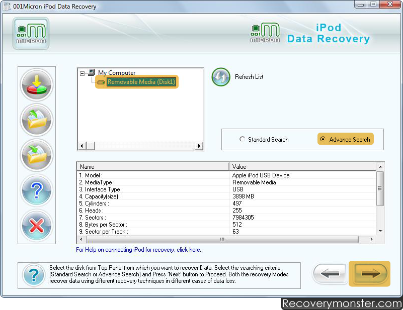Click the red X exit sidebar icon
The height and width of the screenshot is (310, 403).
(37, 226)
